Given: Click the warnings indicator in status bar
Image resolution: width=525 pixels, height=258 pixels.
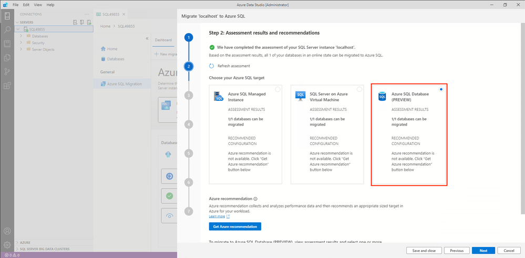Looking at the screenshot, I should click(x=16, y=255).
